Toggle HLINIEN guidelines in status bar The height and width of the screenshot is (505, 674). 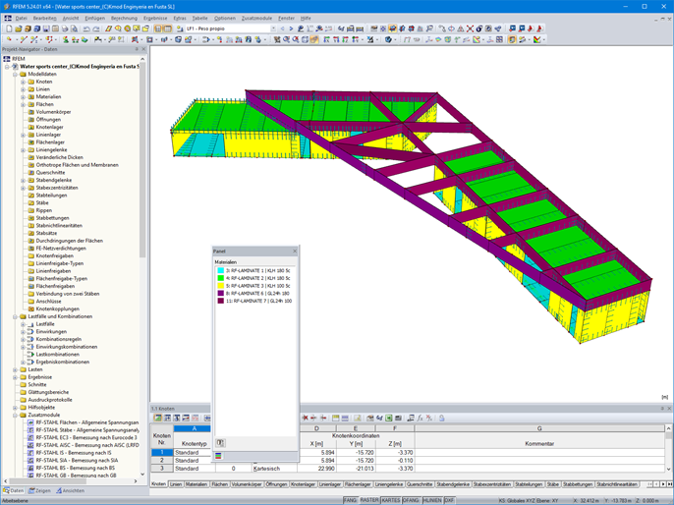coord(432,501)
